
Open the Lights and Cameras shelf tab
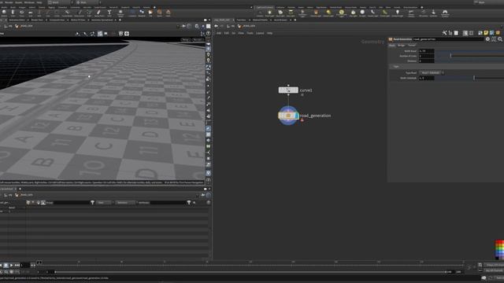tap(265, 7)
